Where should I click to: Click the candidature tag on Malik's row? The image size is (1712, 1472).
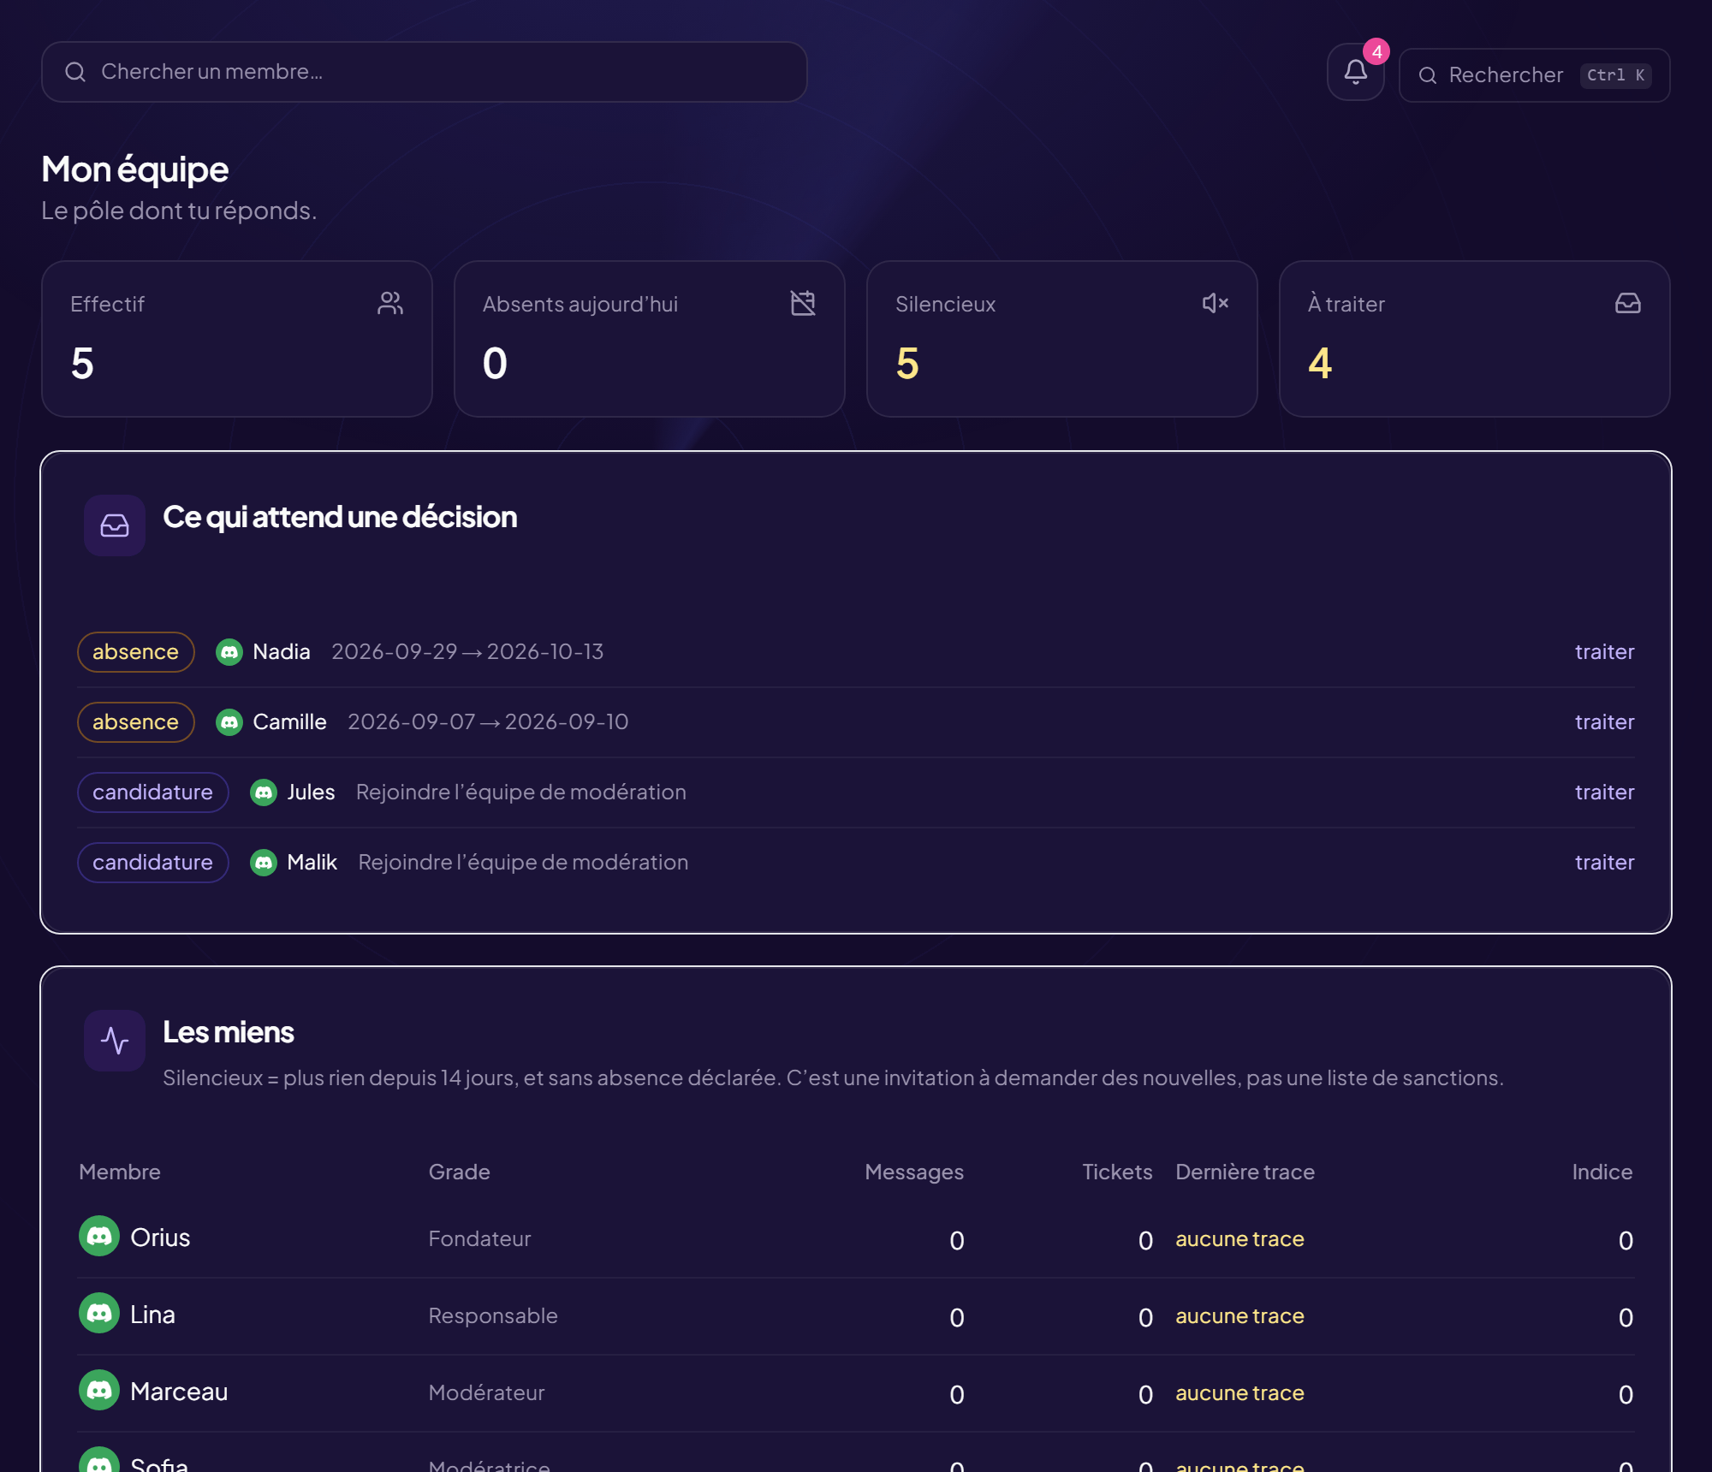click(153, 863)
